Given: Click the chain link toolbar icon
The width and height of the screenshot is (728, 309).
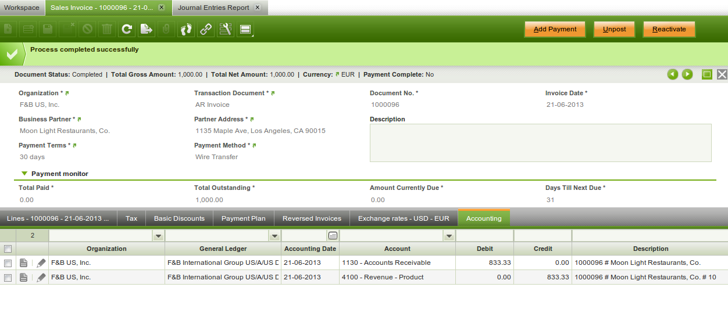Looking at the screenshot, I should [x=205, y=29].
